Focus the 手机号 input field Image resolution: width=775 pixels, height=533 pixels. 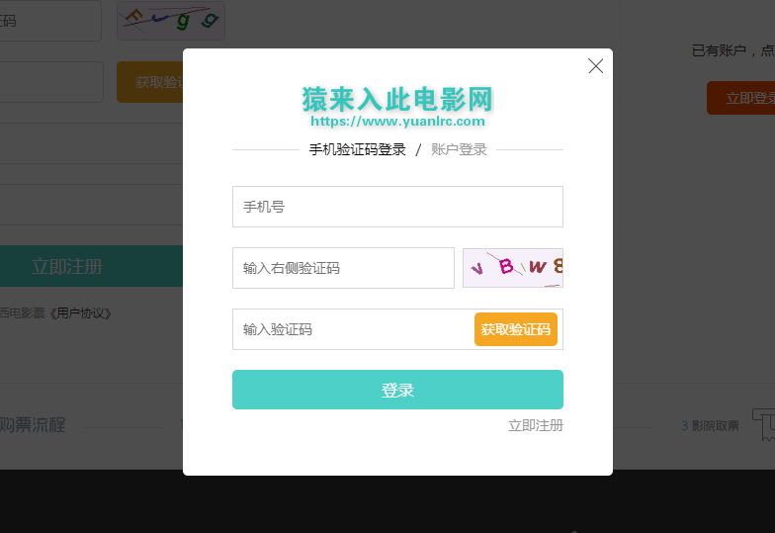tap(397, 207)
